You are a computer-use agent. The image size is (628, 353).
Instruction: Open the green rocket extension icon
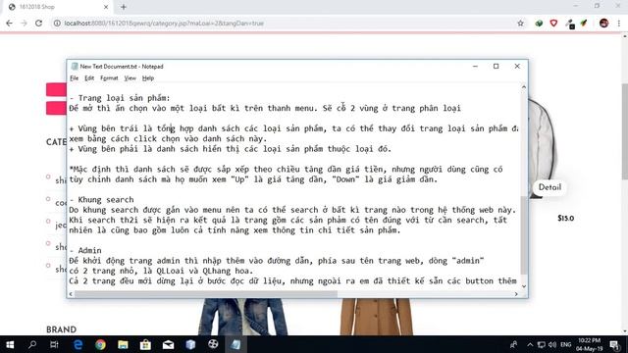(584, 24)
